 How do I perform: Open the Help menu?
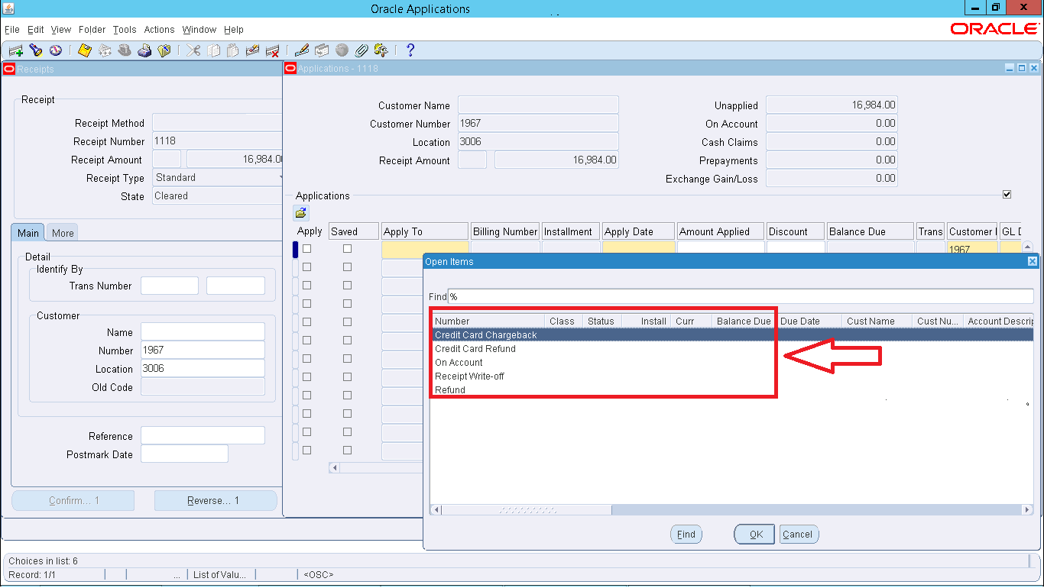point(233,30)
